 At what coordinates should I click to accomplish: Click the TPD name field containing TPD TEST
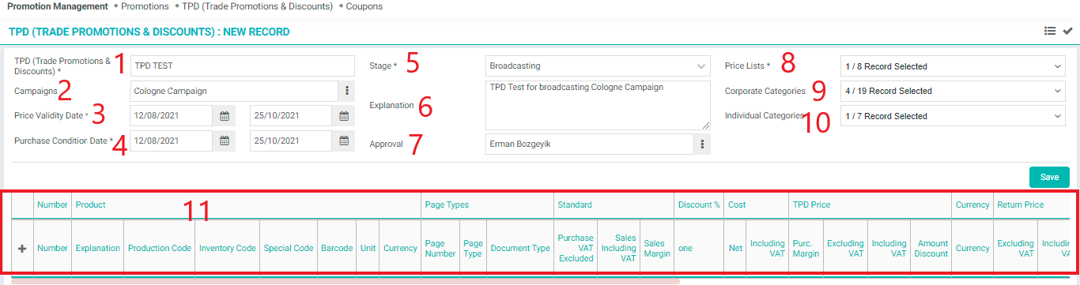coord(243,66)
